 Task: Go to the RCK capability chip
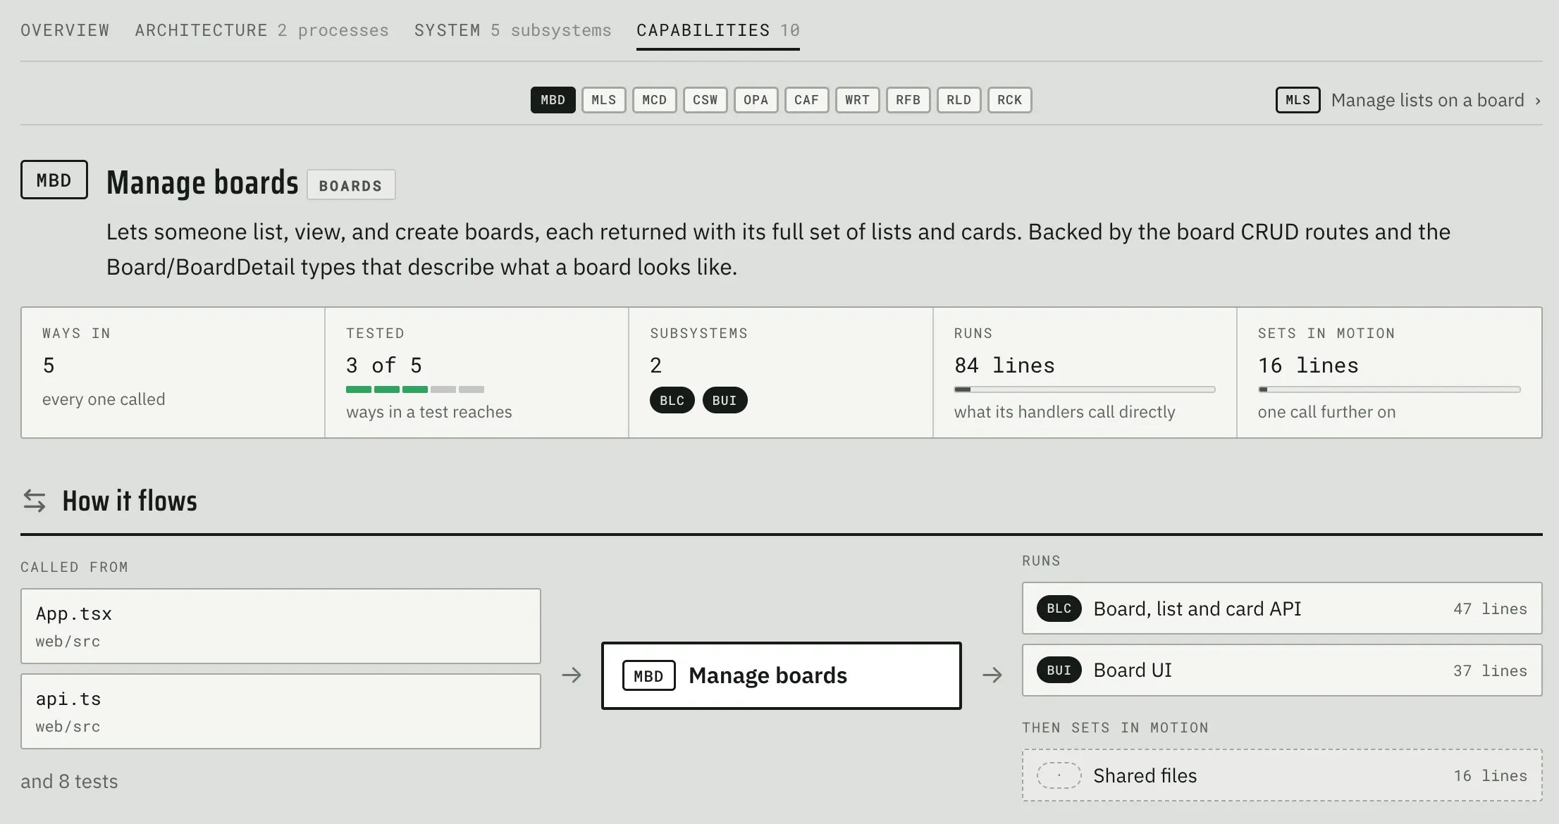point(1009,100)
